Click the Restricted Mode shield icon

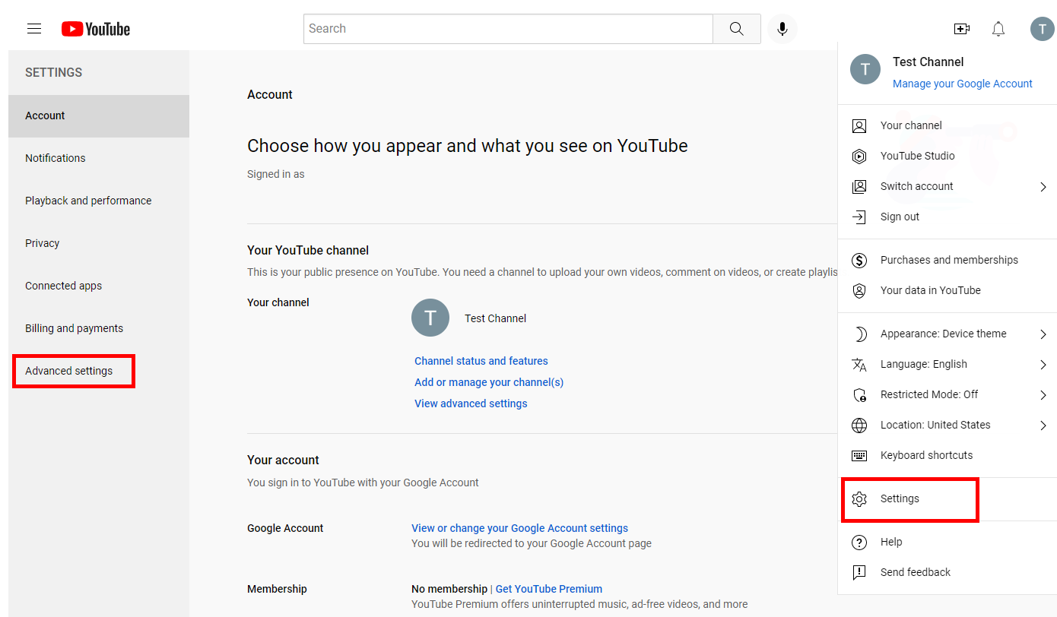tap(859, 394)
